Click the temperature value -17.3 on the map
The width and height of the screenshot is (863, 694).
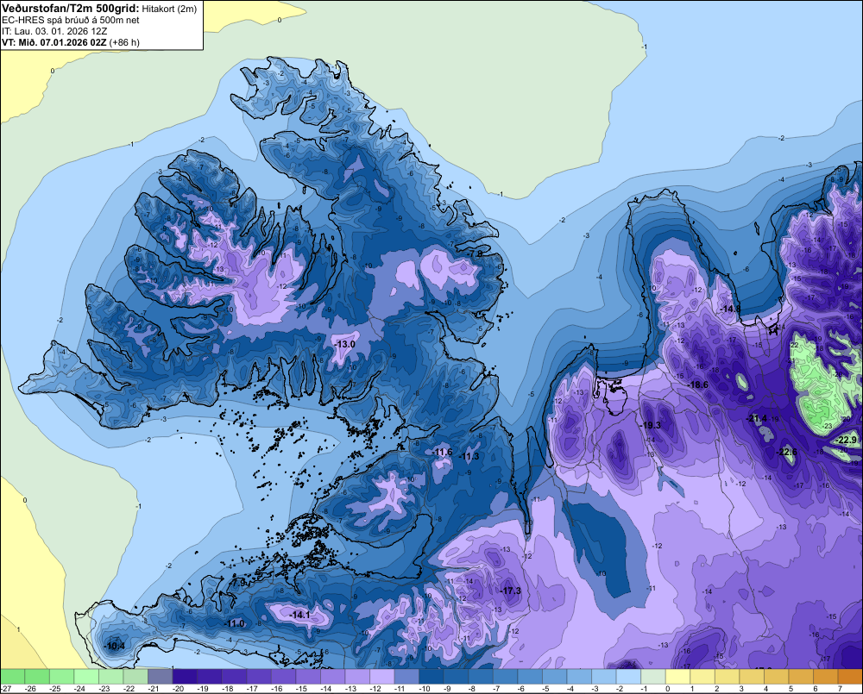click(510, 591)
